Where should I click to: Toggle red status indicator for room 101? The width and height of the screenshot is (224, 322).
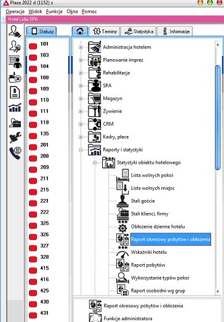pyautogui.click(x=33, y=46)
